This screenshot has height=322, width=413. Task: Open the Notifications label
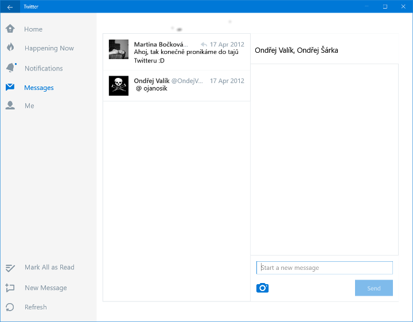tap(44, 68)
